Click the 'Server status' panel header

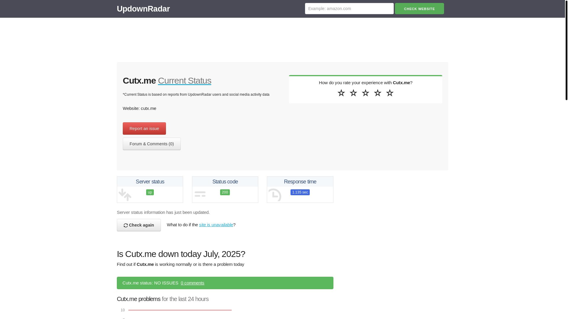(x=150, y=182)
